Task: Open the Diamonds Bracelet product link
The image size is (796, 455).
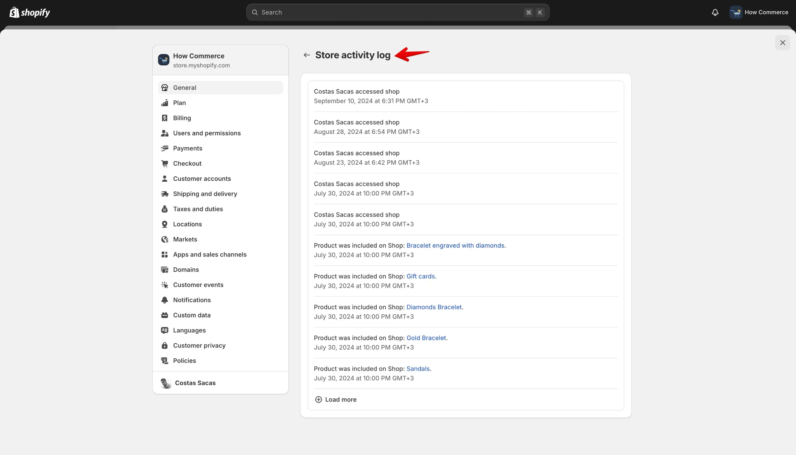Action: (434, 307)
